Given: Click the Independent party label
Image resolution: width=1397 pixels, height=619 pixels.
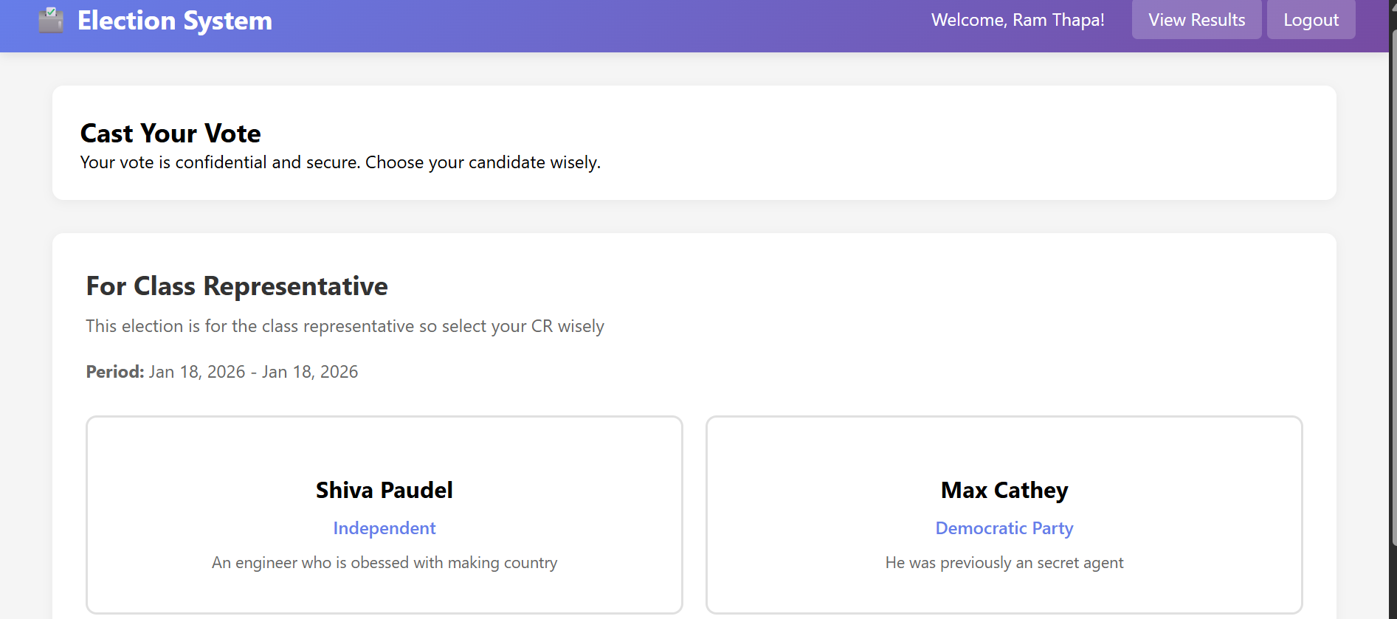Looking at the screenshot, I should coord(384,528).
